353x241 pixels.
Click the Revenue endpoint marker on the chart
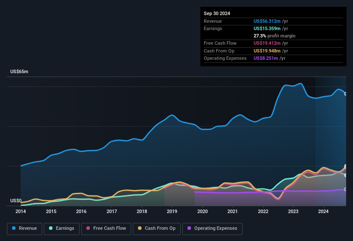tap(346, 94)
